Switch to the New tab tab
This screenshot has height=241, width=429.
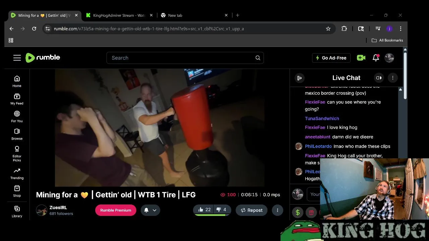coord(191,15)
